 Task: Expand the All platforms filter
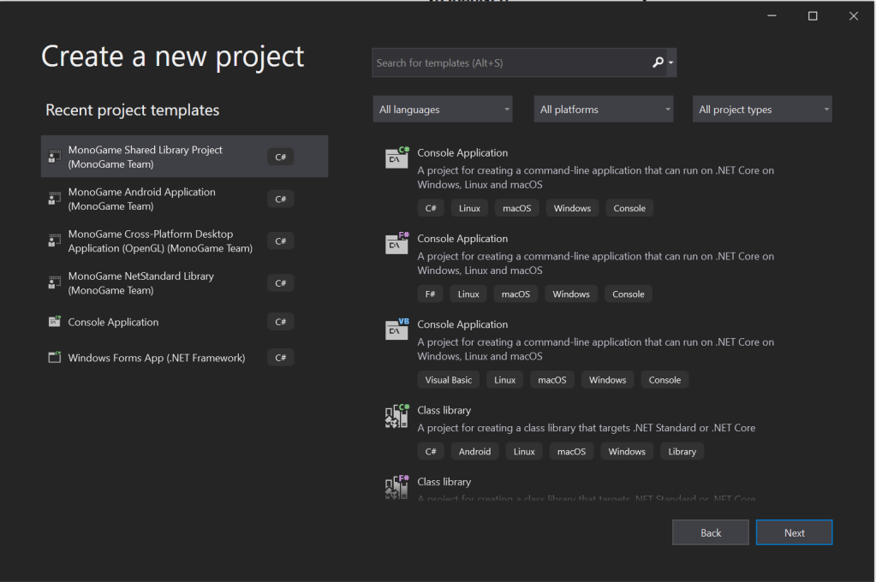click(604, 110)
